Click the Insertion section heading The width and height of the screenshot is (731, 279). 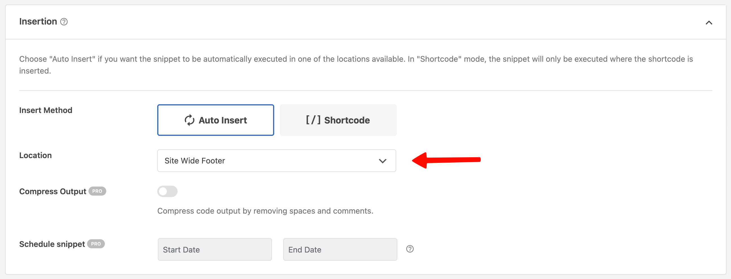[38, 22]
